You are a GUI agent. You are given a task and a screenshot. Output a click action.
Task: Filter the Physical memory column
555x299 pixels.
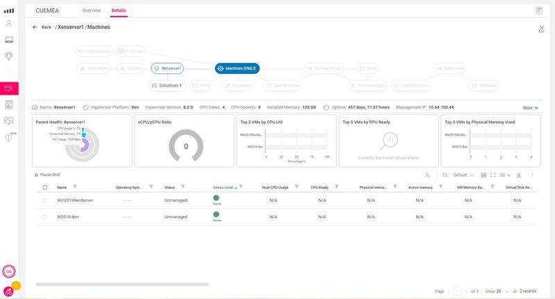[x=395, y=187]
